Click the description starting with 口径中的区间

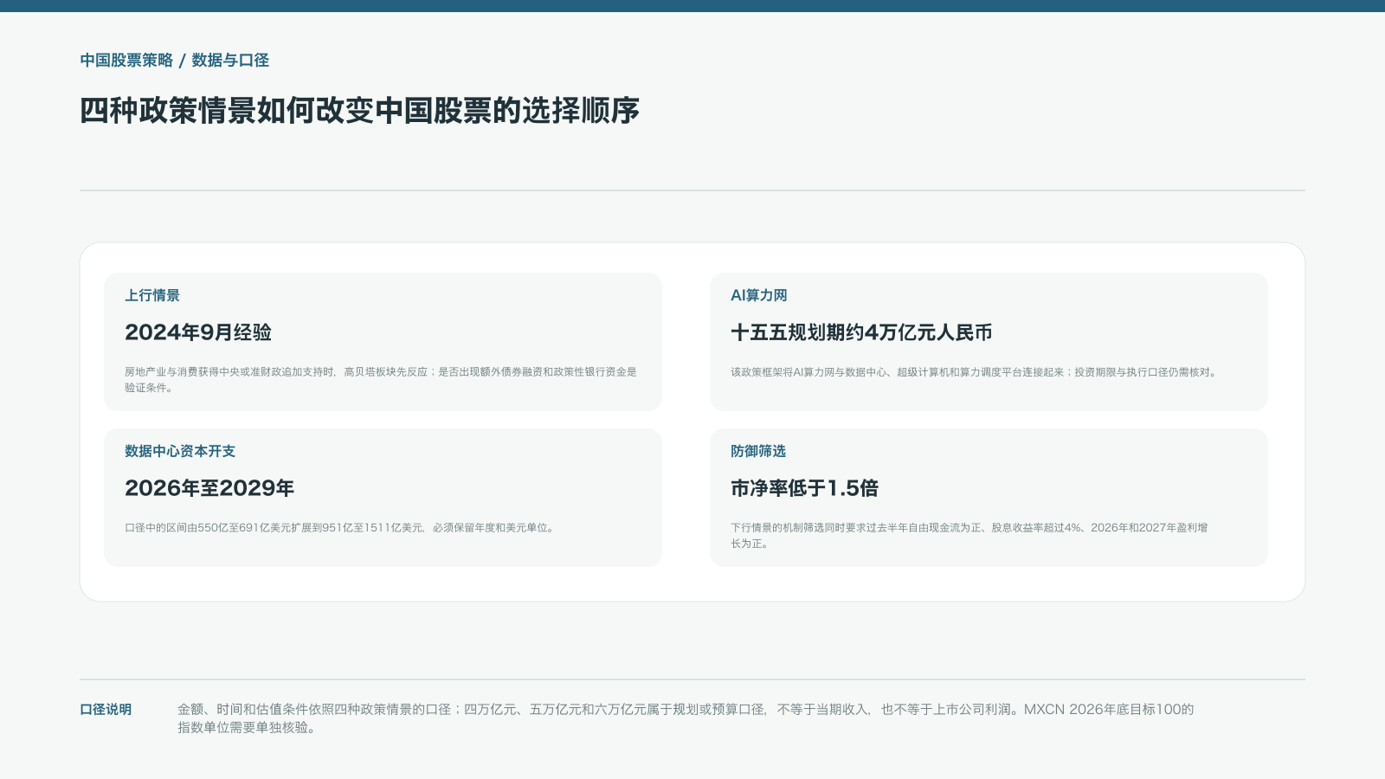[x=341, y=528]
